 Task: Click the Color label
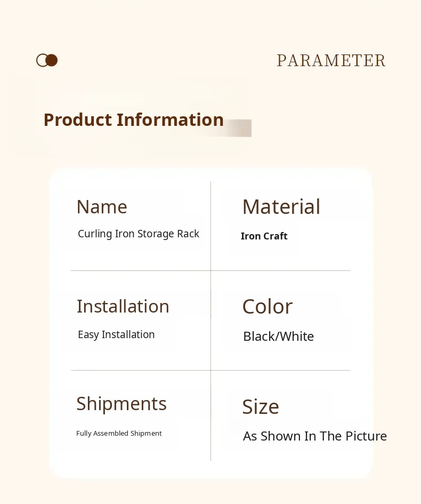[x=268, y=307]
